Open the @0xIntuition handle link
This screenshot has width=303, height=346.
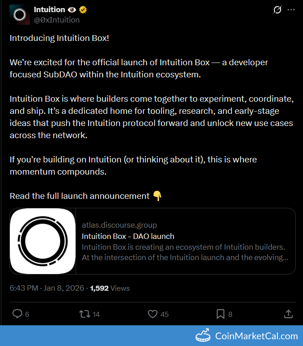(57, 20)
